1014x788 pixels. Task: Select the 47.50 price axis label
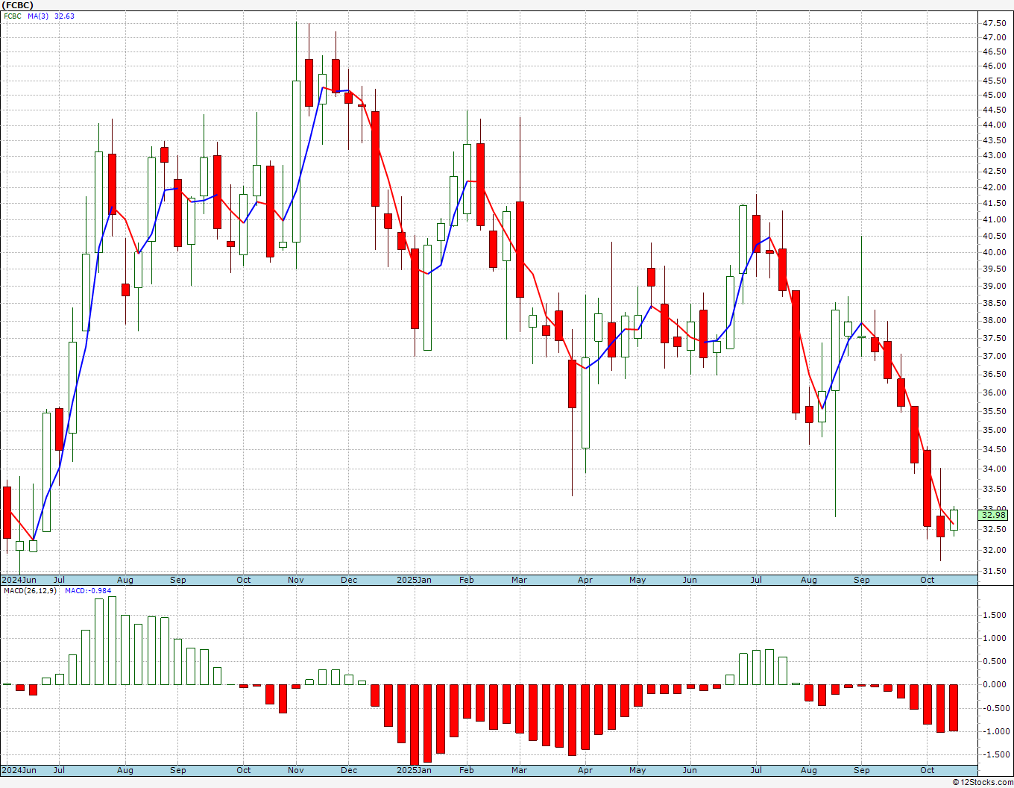tap(994, 23)
